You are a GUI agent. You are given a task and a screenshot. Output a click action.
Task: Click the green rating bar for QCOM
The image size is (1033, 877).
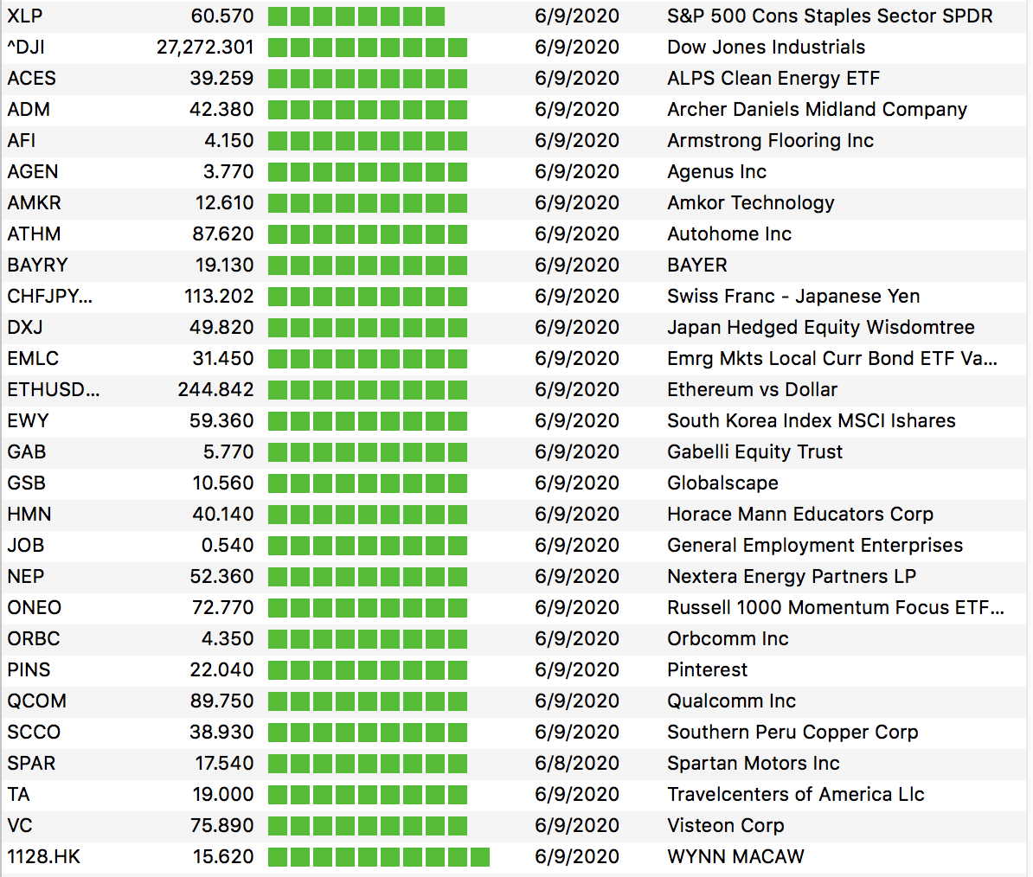click(x=368, y=701)
